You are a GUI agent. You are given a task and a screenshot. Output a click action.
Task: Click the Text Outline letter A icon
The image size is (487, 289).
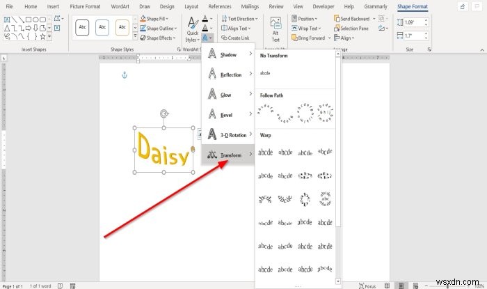[x=205, y=29]
